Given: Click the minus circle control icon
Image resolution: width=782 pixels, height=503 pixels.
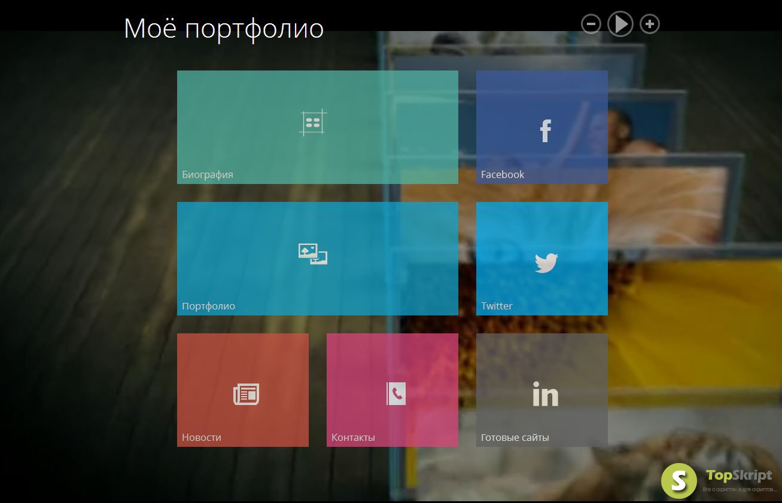Looking at the screenshot, I should pyautogui.click(x=591, y=24).
